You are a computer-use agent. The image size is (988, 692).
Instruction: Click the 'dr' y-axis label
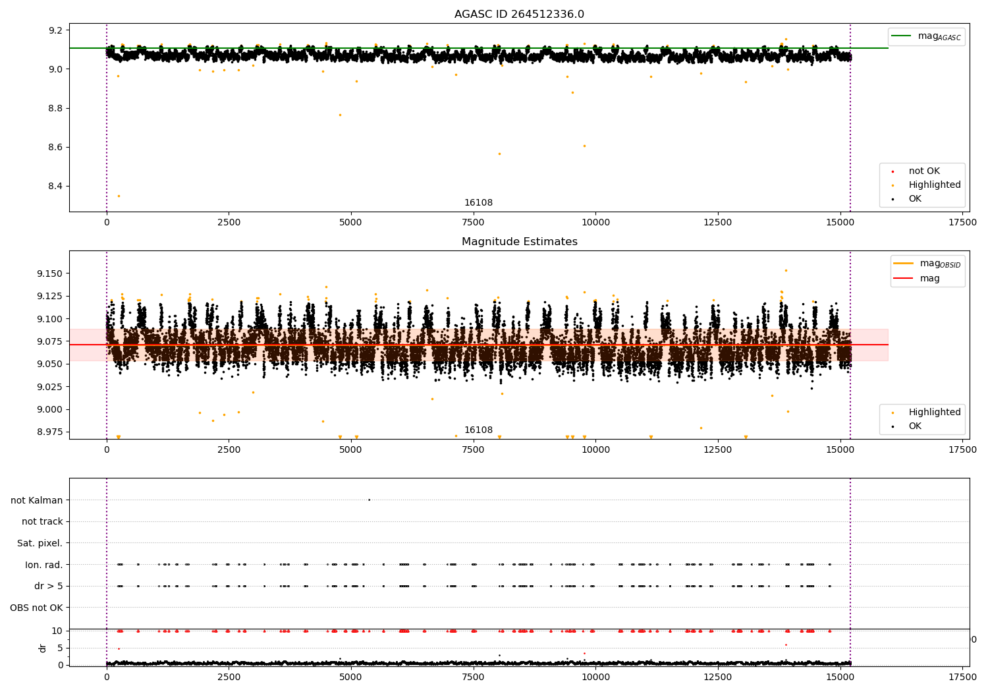[43, 648]
